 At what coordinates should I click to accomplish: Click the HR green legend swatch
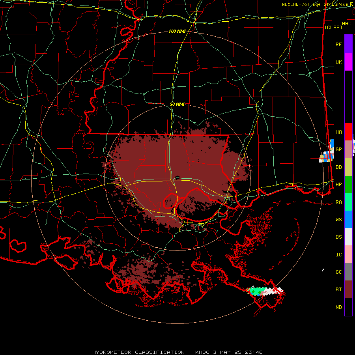[348, 185]
